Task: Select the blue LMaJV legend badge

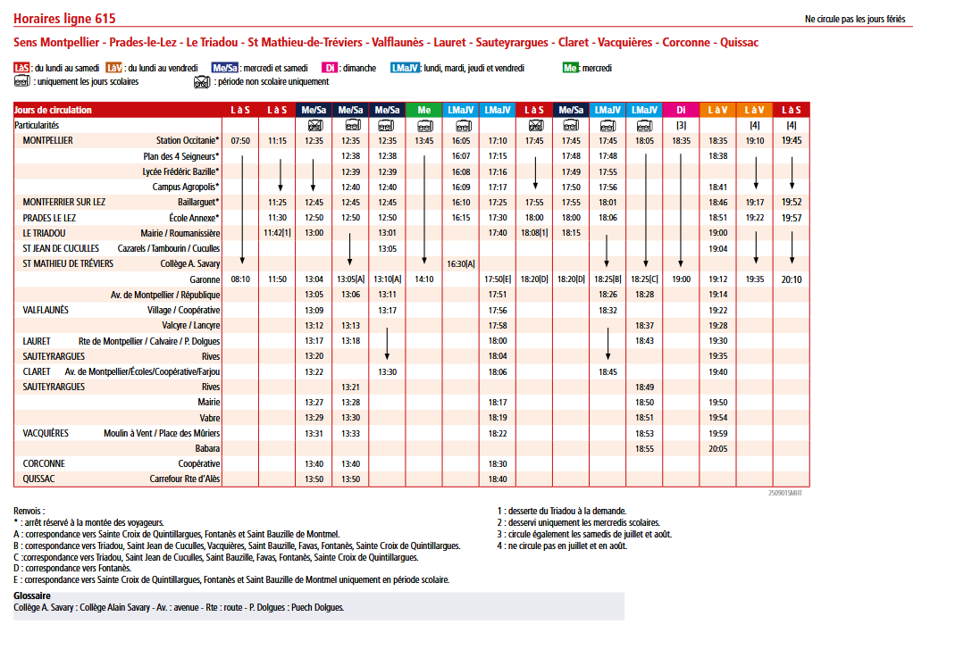Action: click(406, 68)
